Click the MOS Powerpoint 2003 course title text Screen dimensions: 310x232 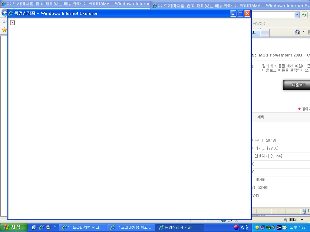[284, 55]
